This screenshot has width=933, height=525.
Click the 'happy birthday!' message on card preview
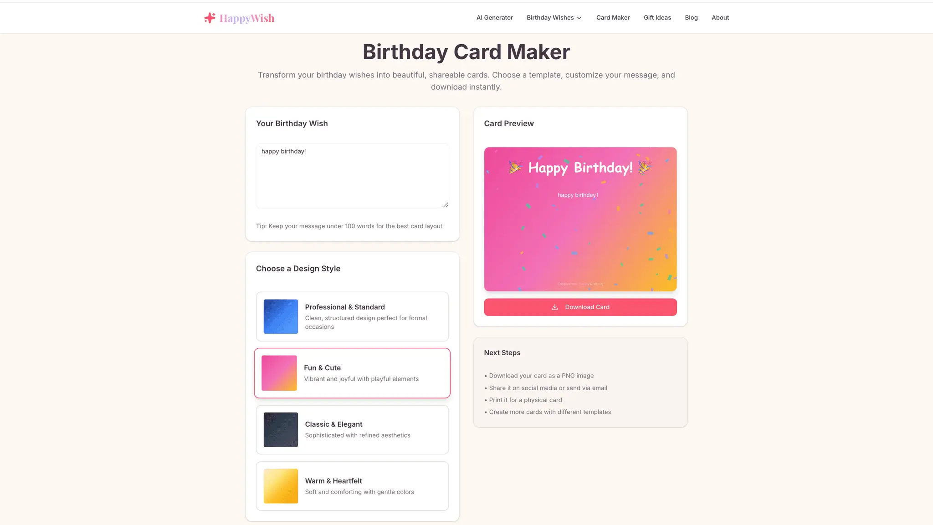point(578,195)
